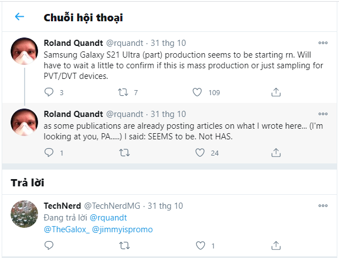Reply to the Galaxy S21 Ultra tweet
This screenshot has width=339, height=258.
click(49, 92)
